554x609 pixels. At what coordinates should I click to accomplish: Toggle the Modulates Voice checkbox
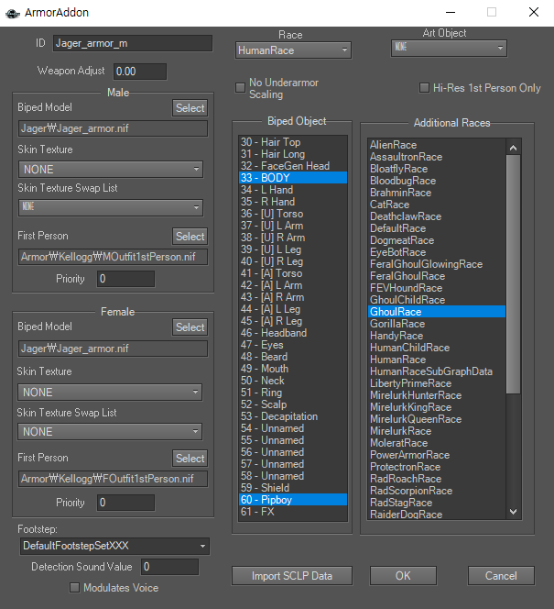[74, 588]
